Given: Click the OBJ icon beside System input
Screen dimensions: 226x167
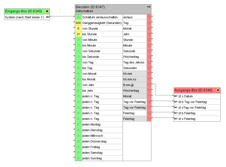Looking at the screenshot, I should (47, 17).
